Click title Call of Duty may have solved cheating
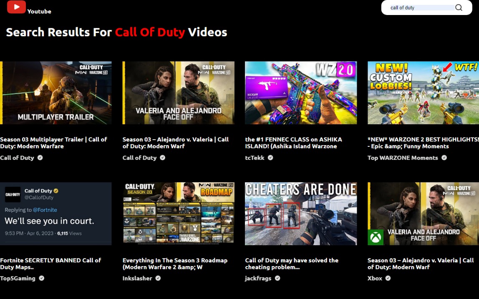The width and height of the screenshot is (479, 299). point(292,264)
